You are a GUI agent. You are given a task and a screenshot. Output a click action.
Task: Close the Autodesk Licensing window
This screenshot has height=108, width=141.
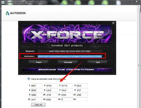[136, 2]
